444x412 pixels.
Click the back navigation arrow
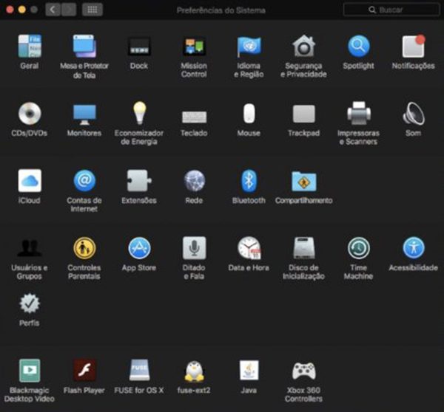53,10
